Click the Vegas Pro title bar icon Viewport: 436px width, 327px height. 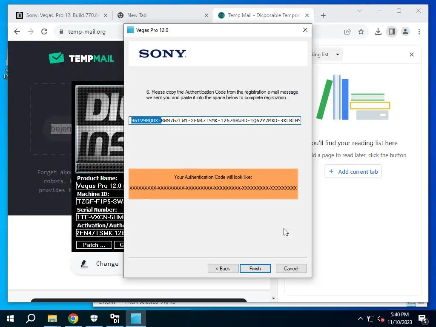130,30
